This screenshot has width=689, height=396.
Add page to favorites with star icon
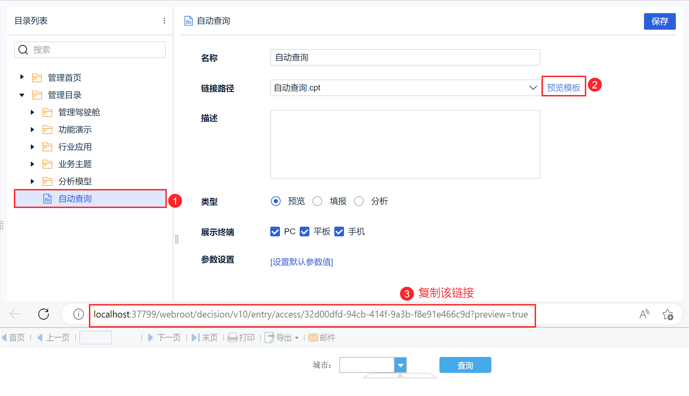pyautogui.click(x=668, y=314)
